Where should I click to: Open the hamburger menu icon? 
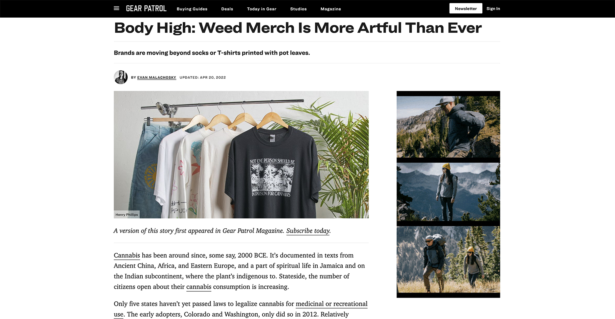pyautogui.click(x=117, y=8)
